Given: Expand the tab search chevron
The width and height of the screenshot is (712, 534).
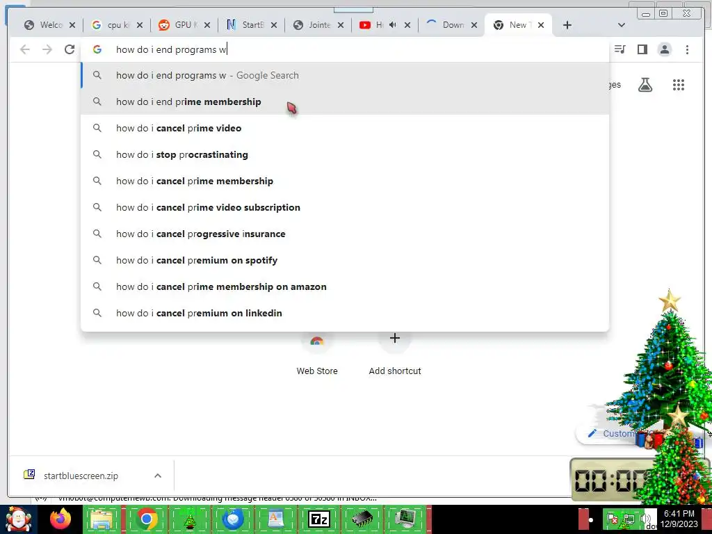Looking at the screenshot, I should (622, 25).
